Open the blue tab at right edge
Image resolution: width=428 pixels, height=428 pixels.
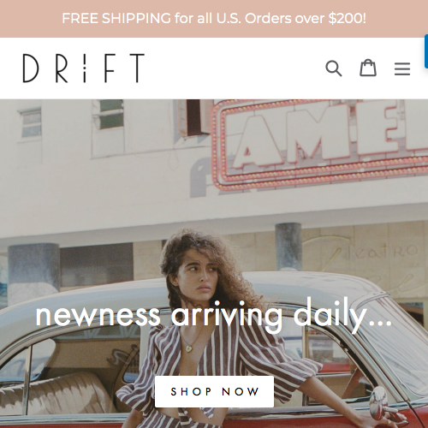(x=426, y=51)
